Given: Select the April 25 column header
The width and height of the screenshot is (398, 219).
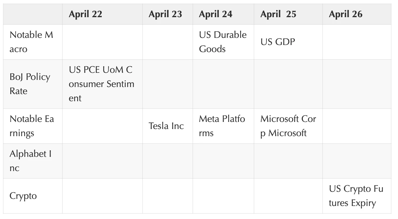Looking at the screenshot, I should [x=278, y=14].
